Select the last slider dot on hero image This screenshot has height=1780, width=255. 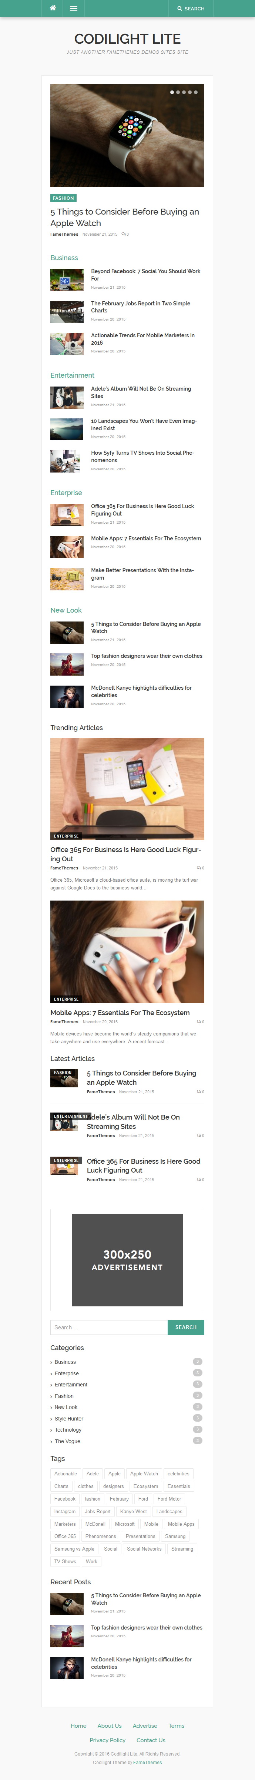point(196,92)
